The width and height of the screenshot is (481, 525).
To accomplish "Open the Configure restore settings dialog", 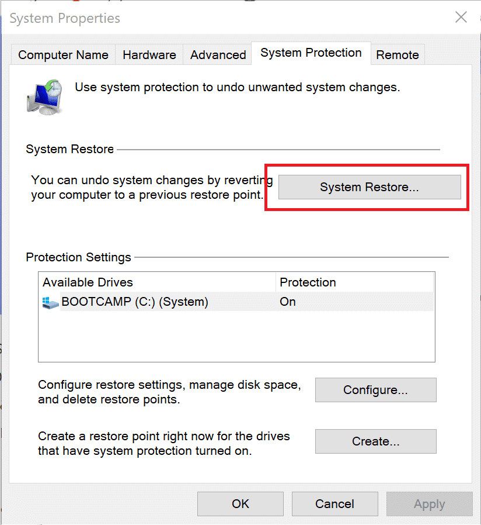I will [x=375, y=390].
